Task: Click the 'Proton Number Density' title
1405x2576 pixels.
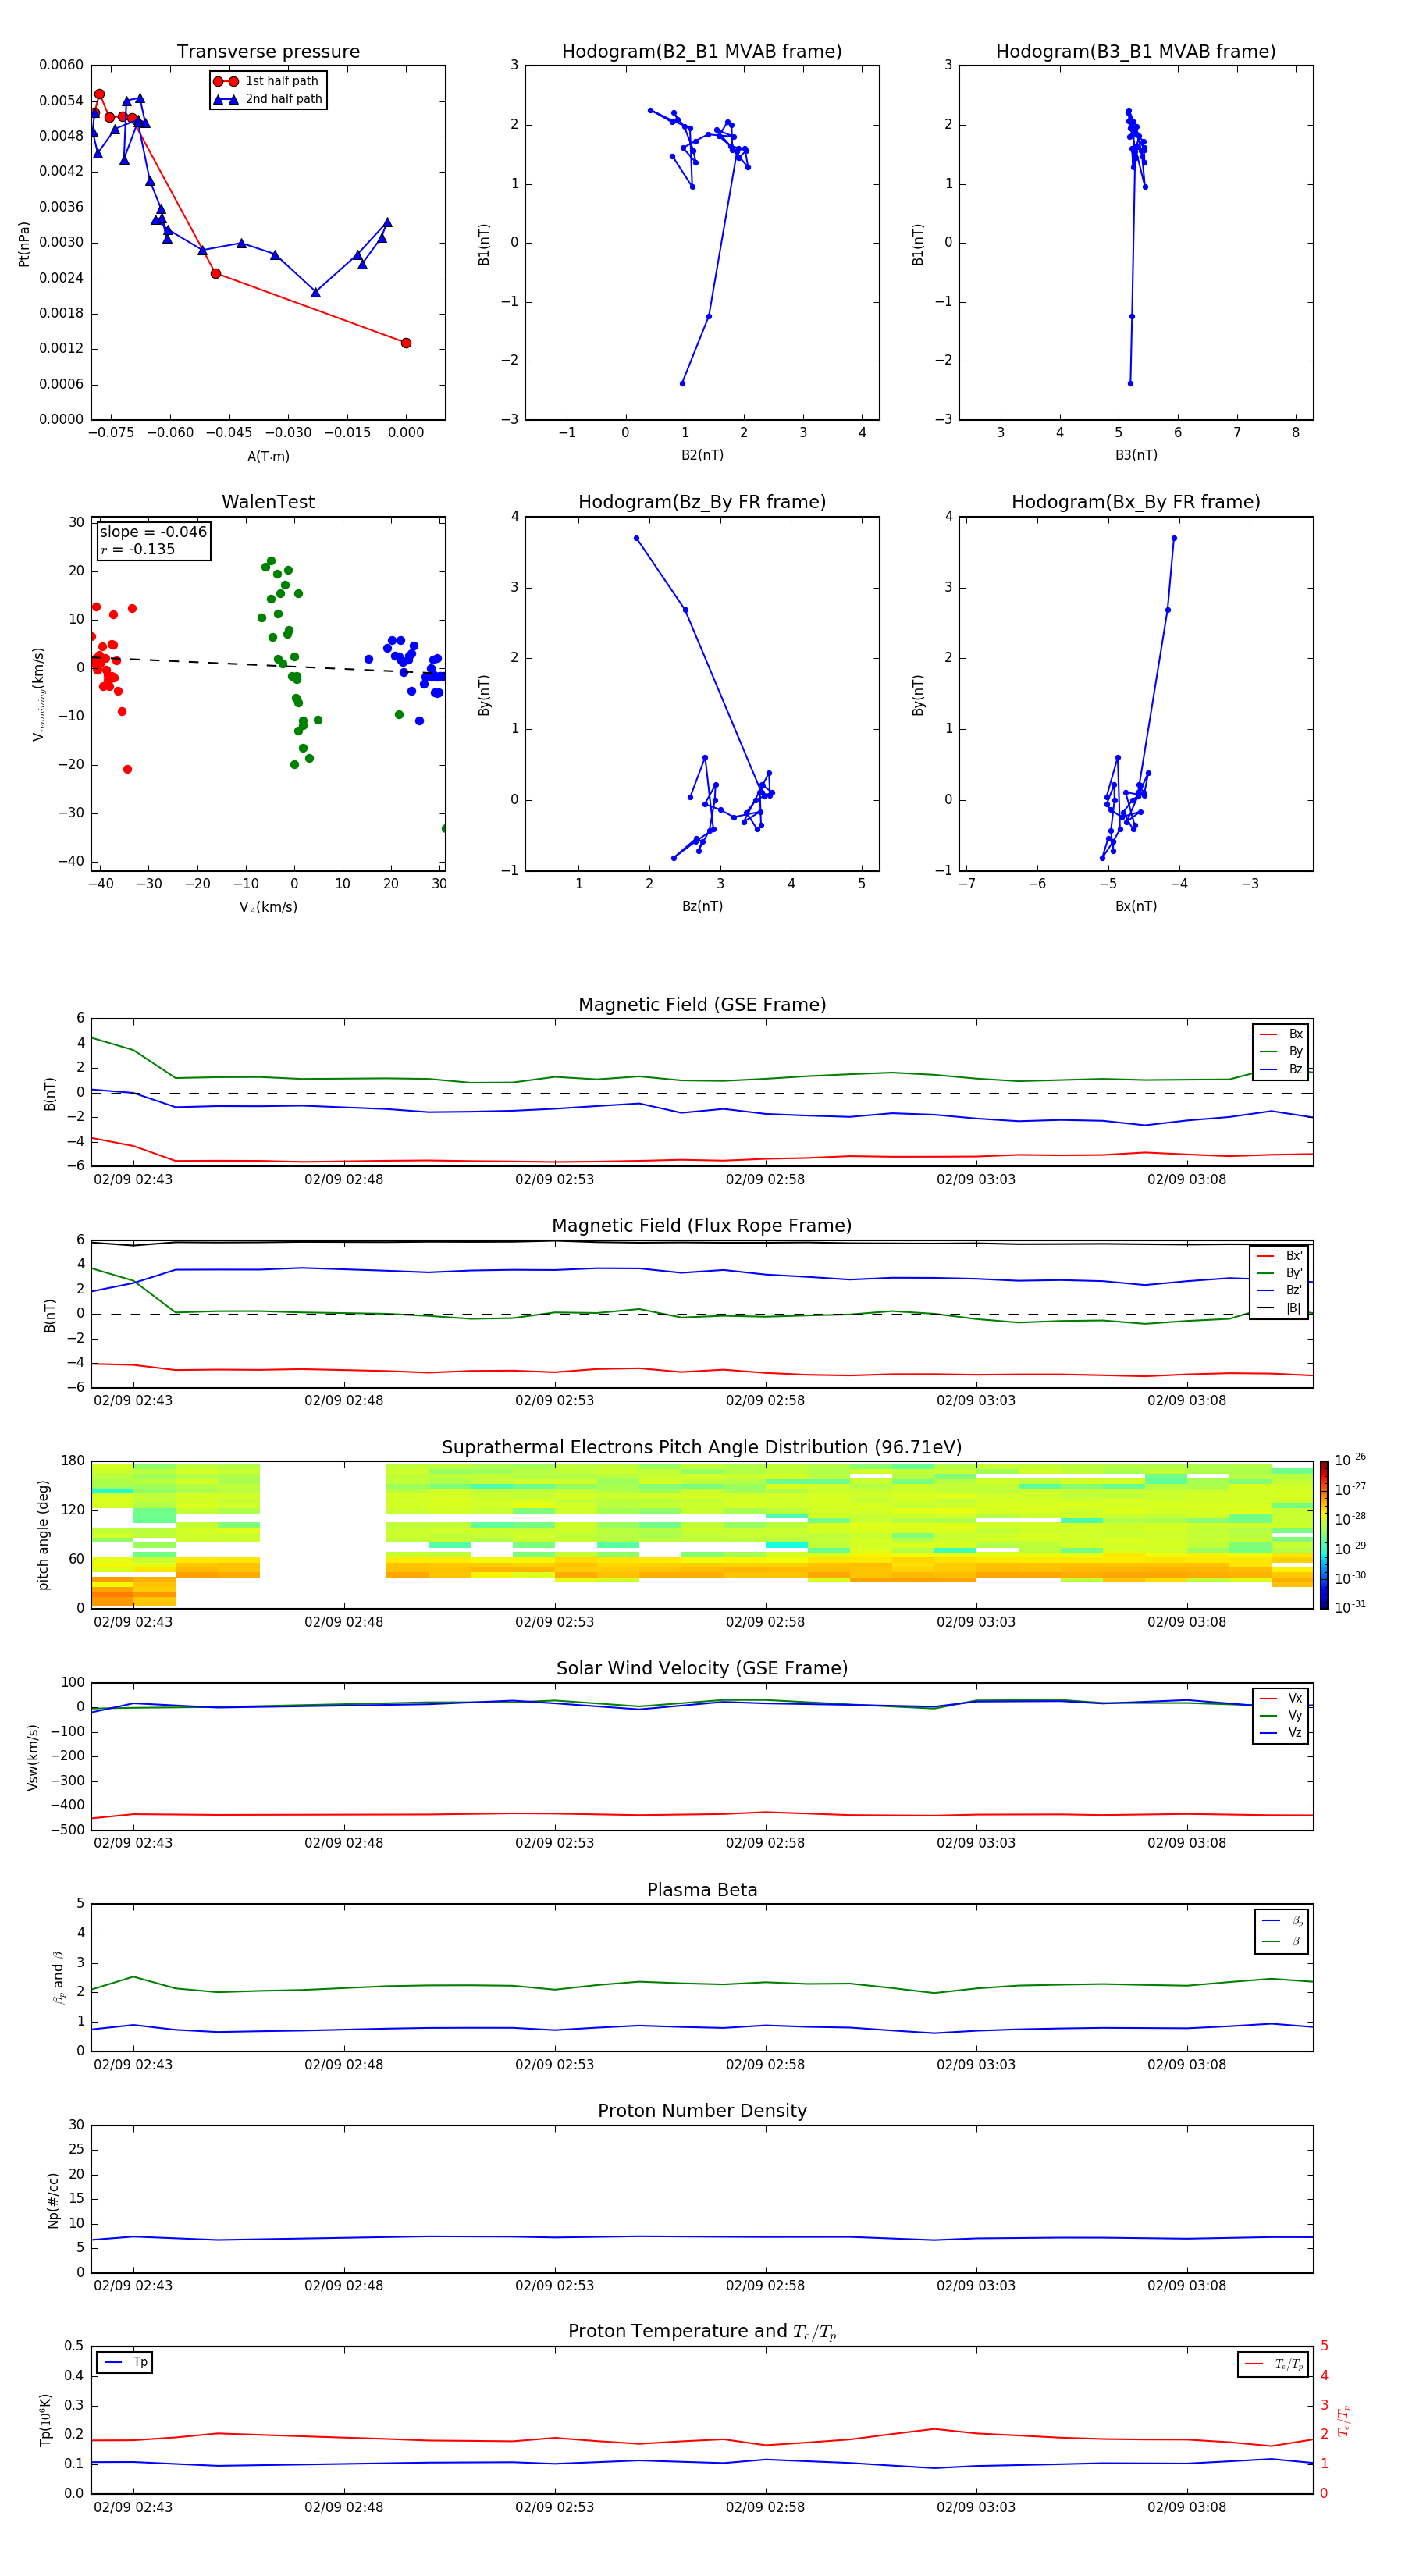Action: 702,2111
